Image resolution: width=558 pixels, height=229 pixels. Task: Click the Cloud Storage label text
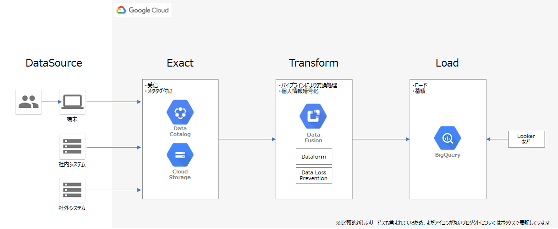180,174
